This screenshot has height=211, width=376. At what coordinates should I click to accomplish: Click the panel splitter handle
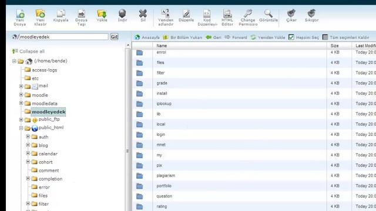pyautogui.click(x=127, y=151)
